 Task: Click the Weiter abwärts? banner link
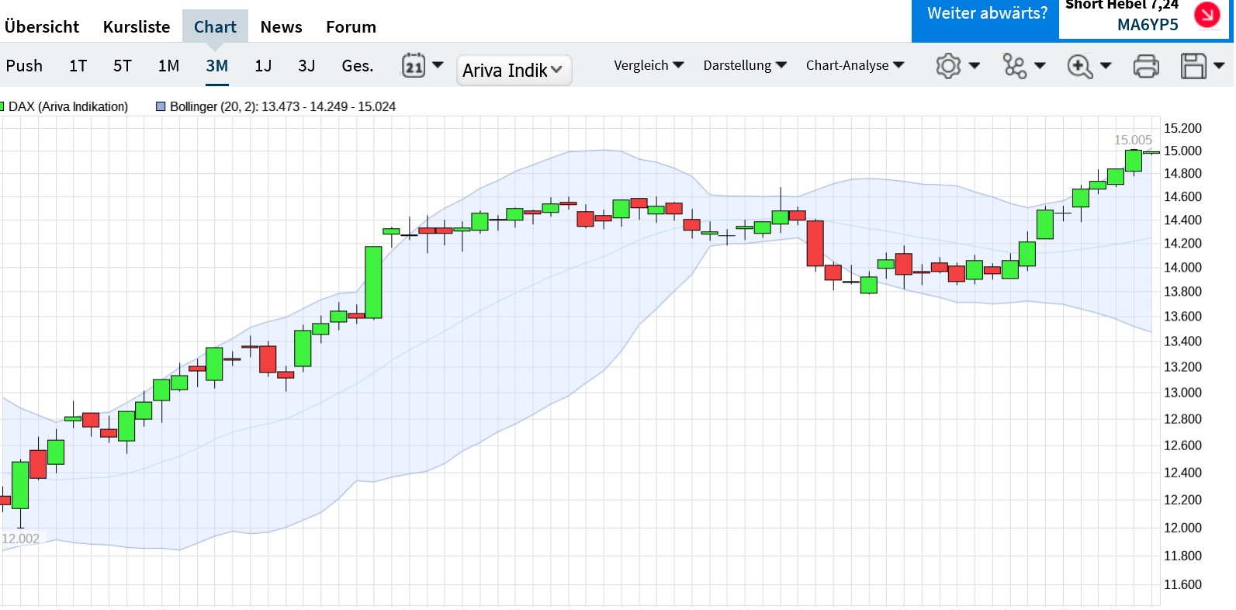click(986, 13)
